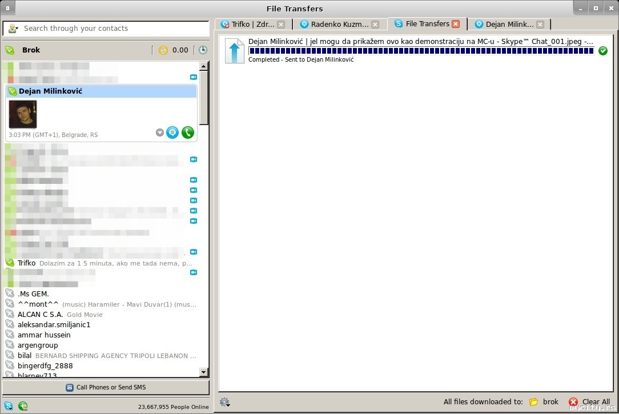Select the .Ms GEM. contact
The image size is (619, 414).
(101, 294)
